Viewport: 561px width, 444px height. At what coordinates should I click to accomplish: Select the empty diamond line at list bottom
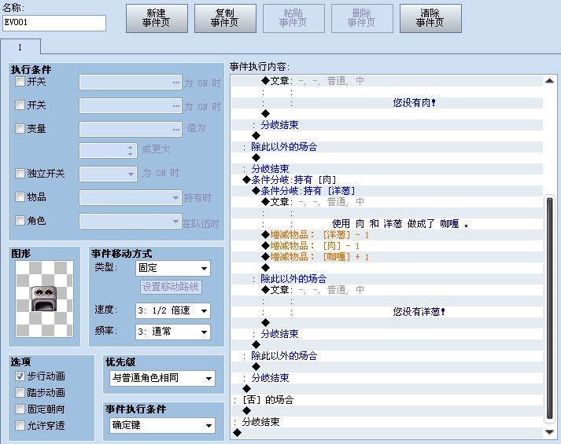point(387,433)
